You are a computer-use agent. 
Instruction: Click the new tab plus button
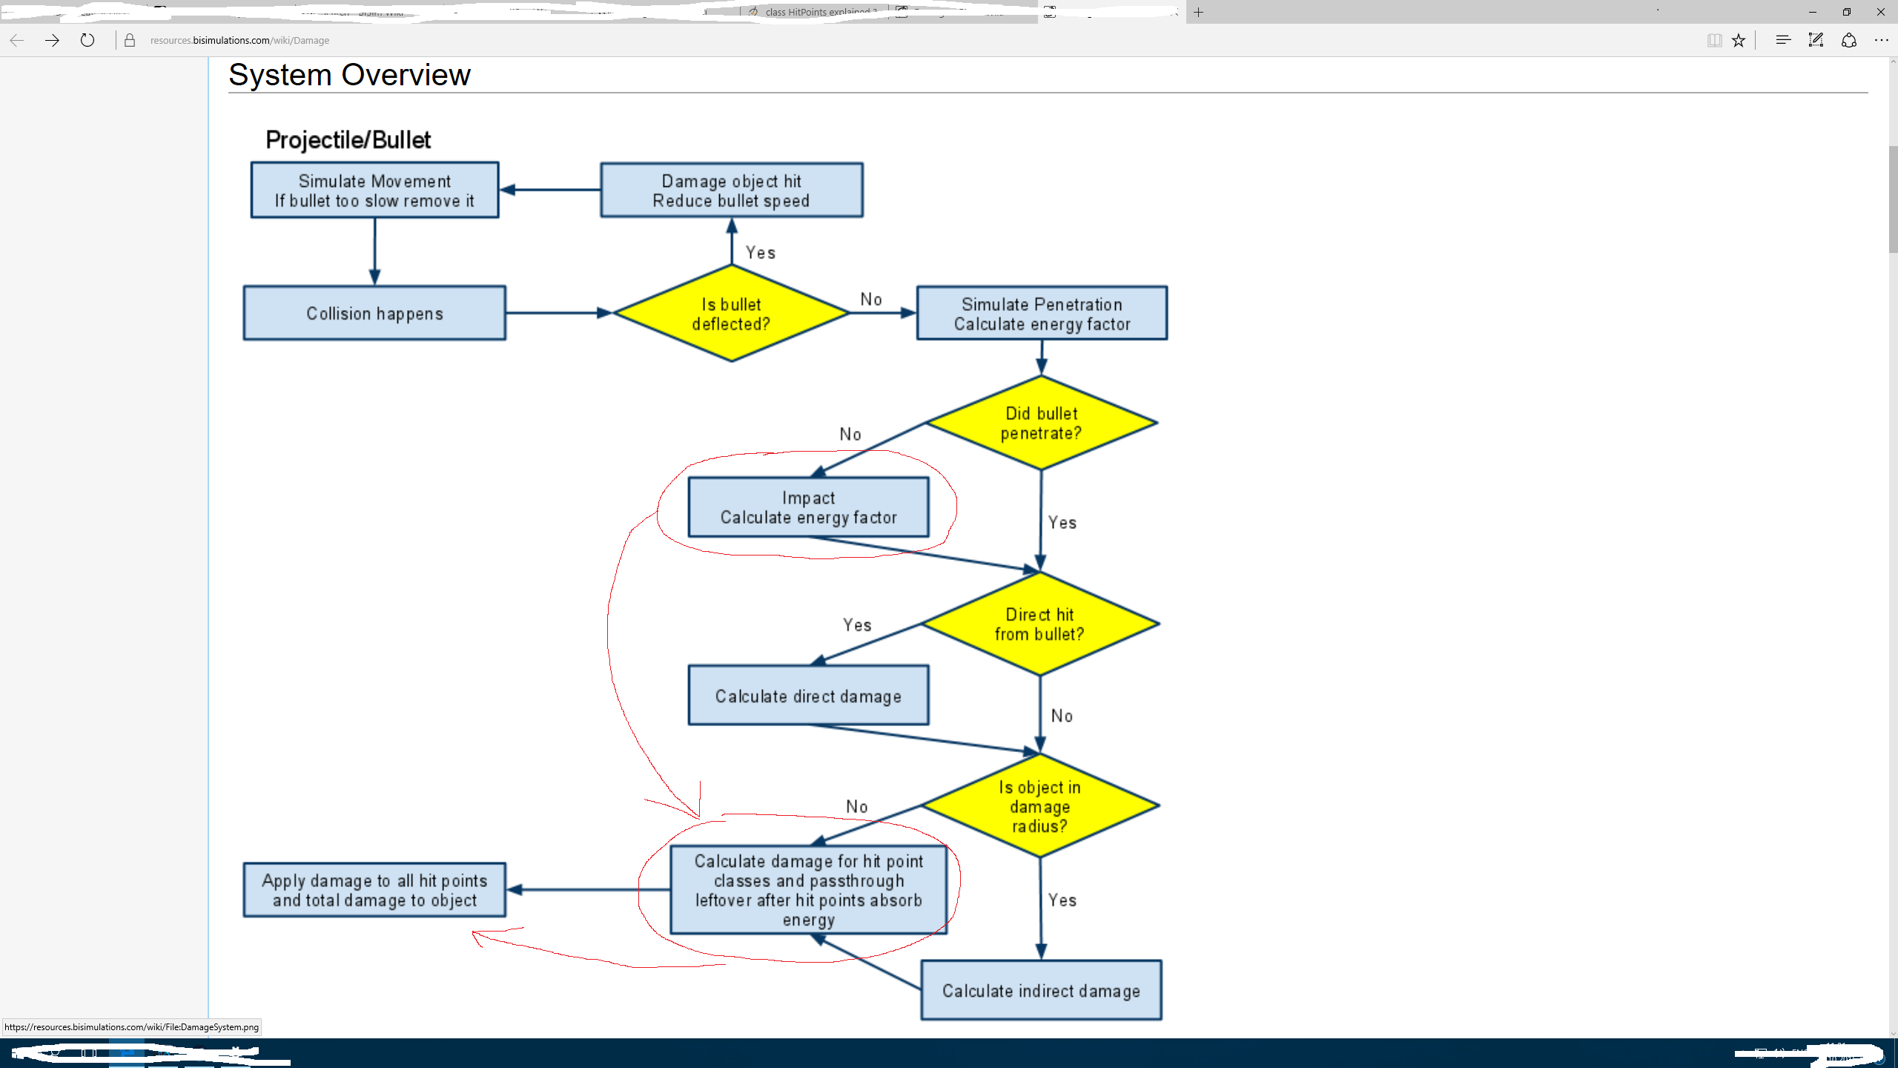point(1198,12)
